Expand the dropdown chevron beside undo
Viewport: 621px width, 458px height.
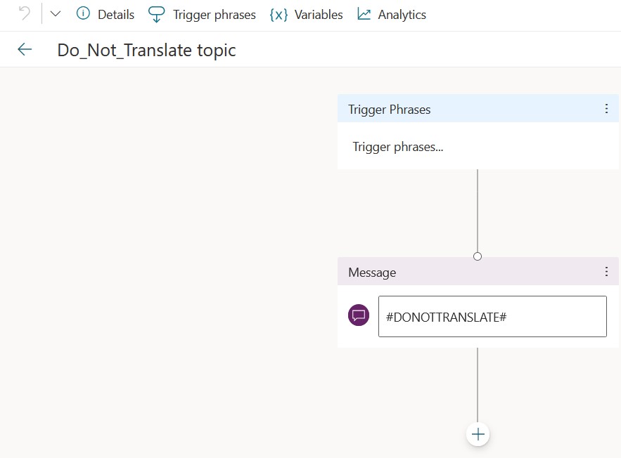[56, 14]
